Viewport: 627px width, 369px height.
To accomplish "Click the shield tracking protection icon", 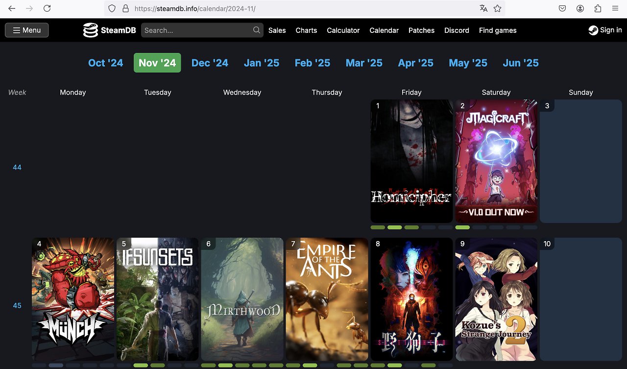I will [112, 8].
